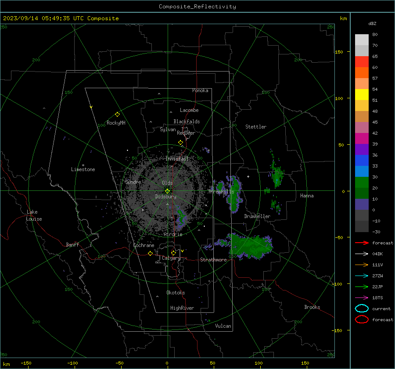
Task: Click the cyan 27ZW arrow icon
Action: pos(362,276)
